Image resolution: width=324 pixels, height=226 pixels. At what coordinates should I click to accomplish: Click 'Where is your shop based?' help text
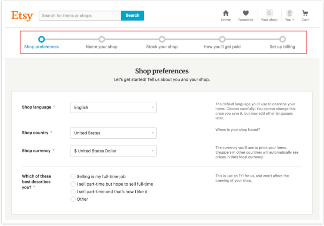coord(238,130)
